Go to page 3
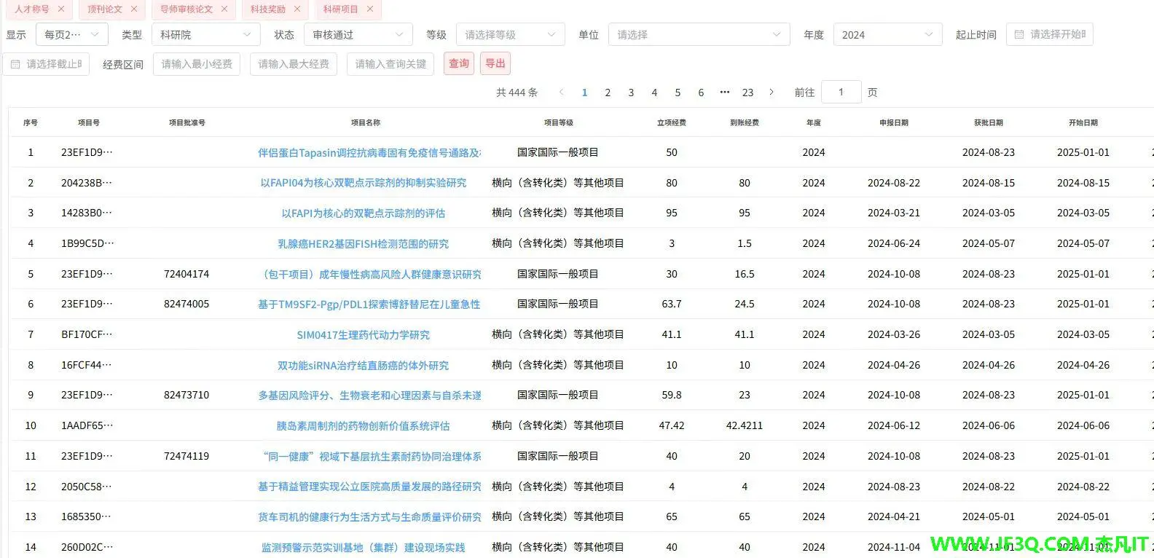This screenshot has width=1154, height=558. [631, 93]
